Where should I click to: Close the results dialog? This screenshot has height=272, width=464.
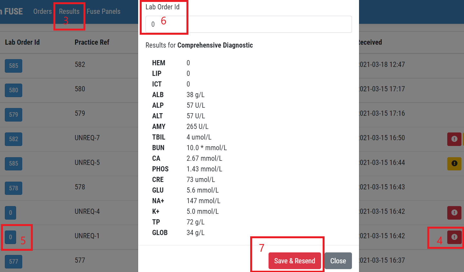tap(338, 261)
